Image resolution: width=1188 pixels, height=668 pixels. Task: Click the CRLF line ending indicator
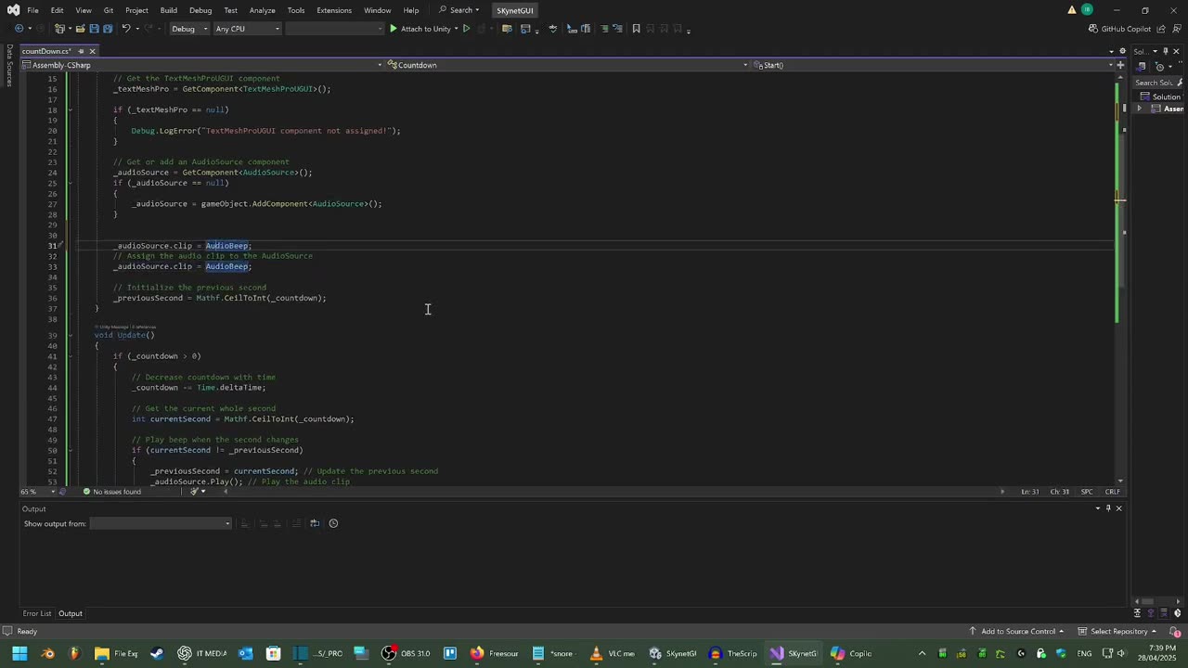coord(1113,492)
